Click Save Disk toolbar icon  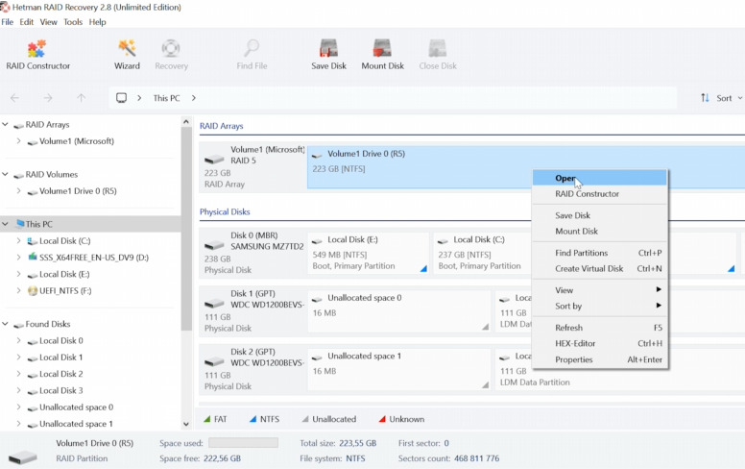[x=328, y=48]
